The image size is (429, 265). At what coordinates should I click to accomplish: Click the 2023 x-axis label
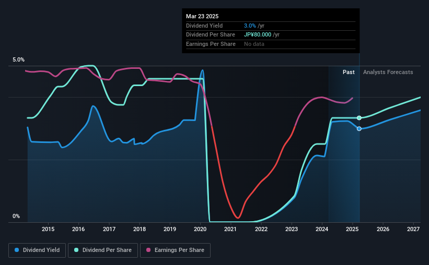click(x=292, y=229)
